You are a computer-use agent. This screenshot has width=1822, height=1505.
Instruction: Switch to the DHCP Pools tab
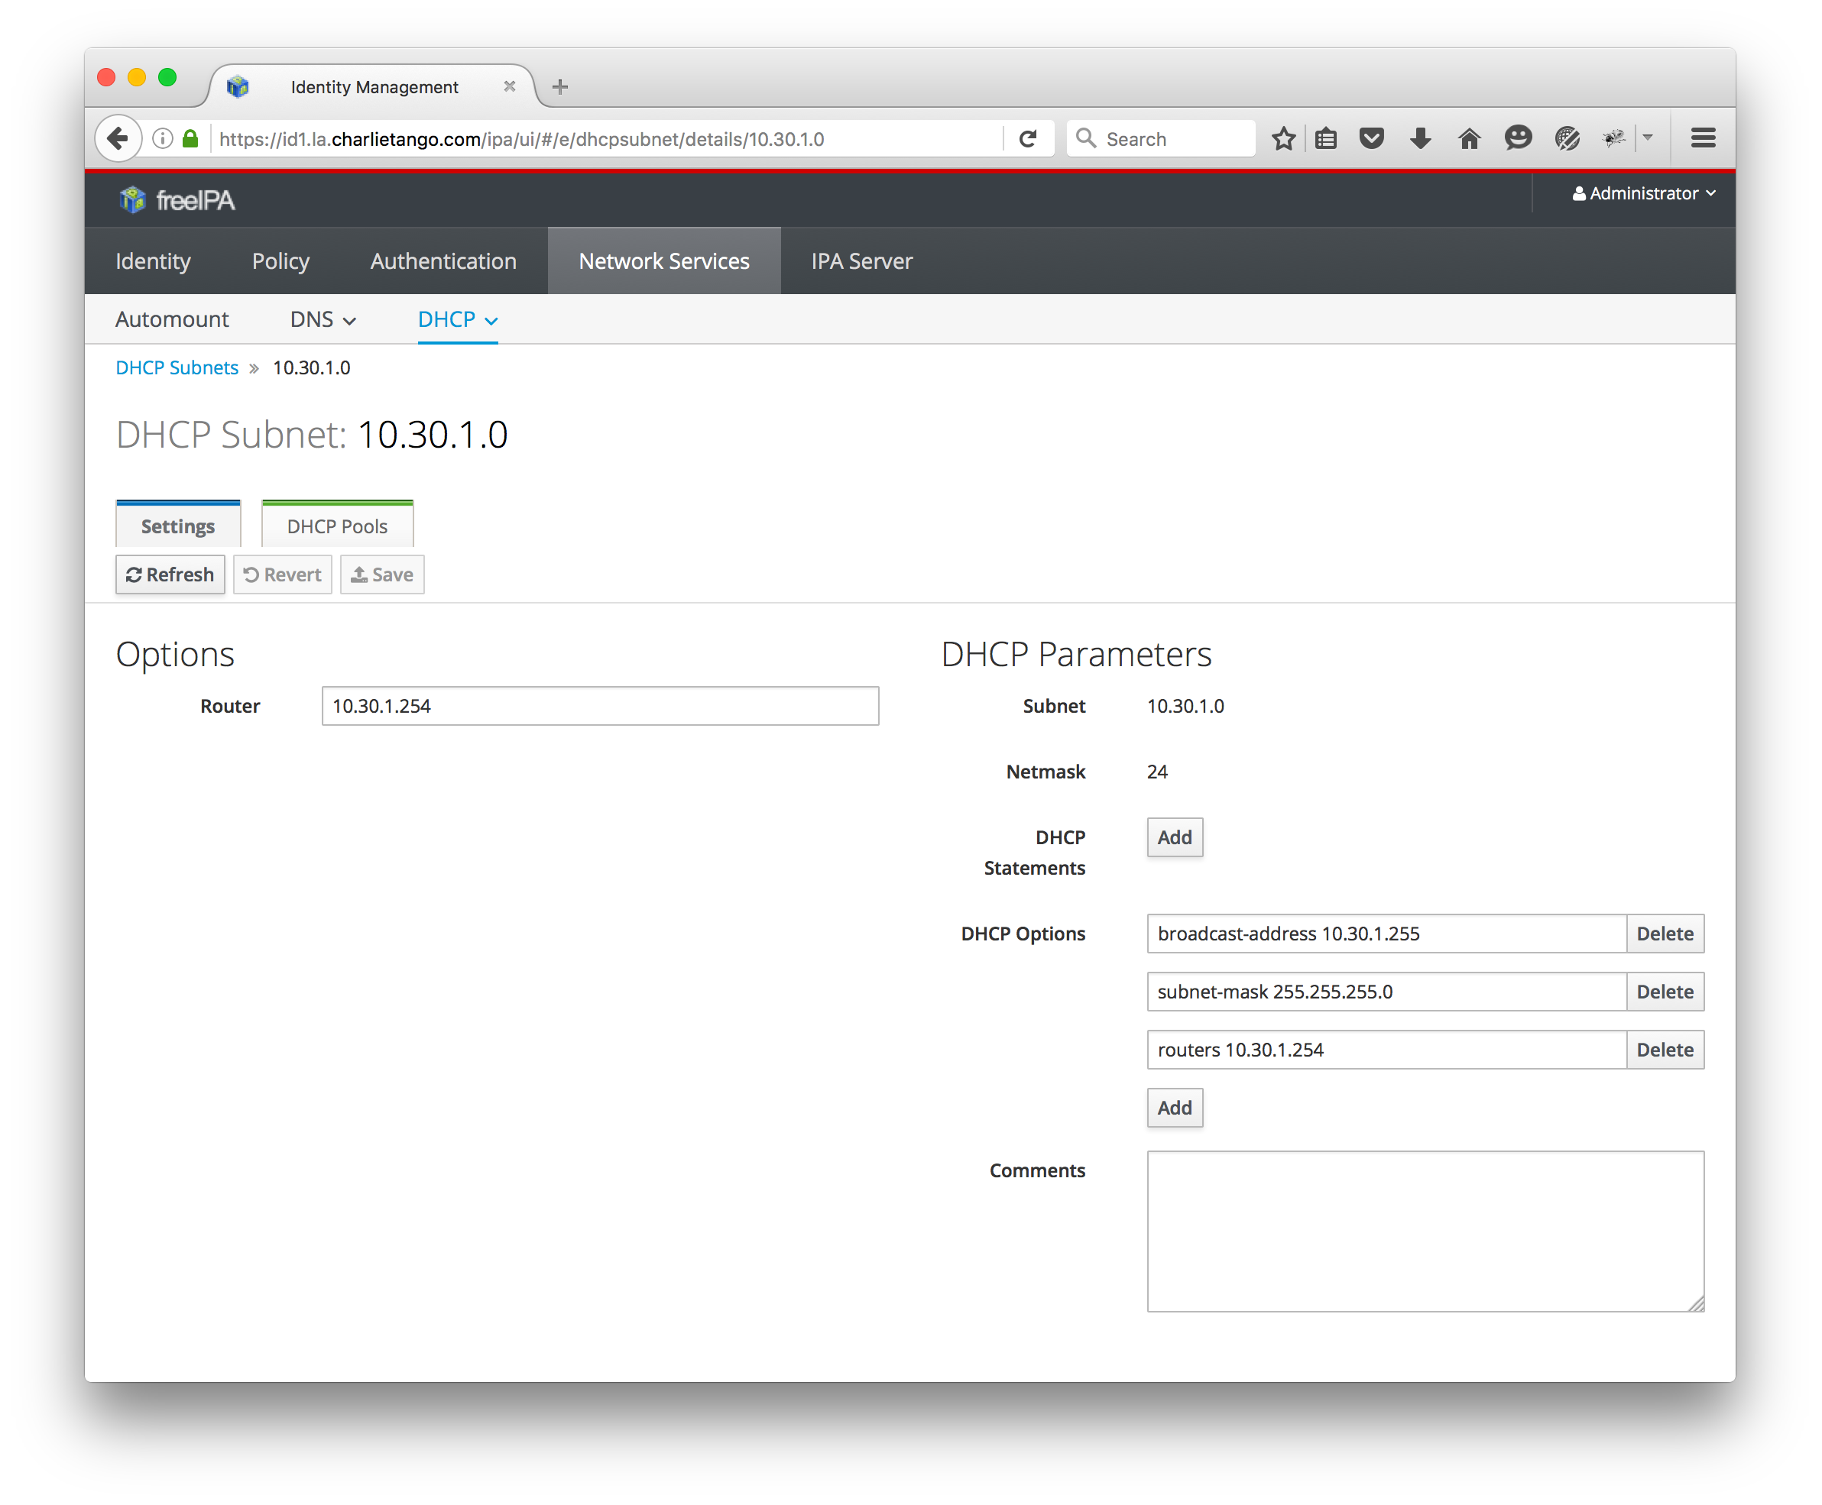coord(336,526)
